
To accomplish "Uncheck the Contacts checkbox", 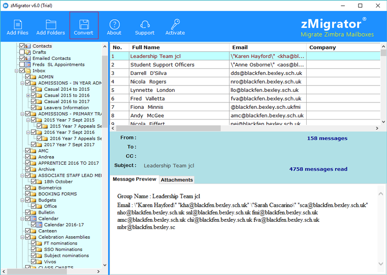I will click(x=22, y=46).
